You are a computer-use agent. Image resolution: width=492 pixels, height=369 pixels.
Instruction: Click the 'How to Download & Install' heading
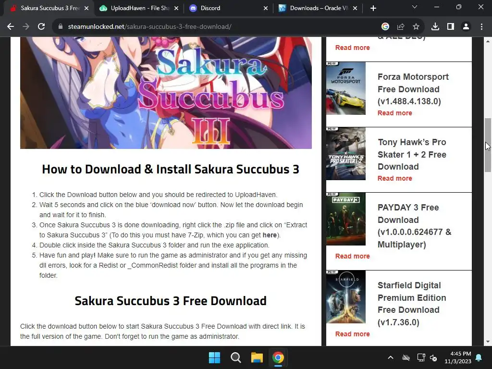pos(171,169)
